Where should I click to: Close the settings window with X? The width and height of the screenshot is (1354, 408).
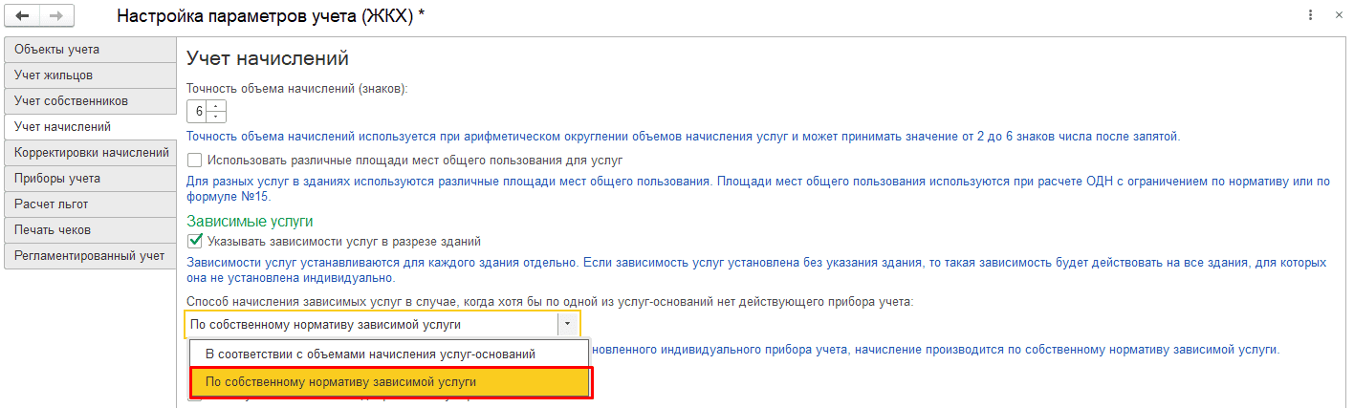pyautogui.click(x=1337, y=16)
